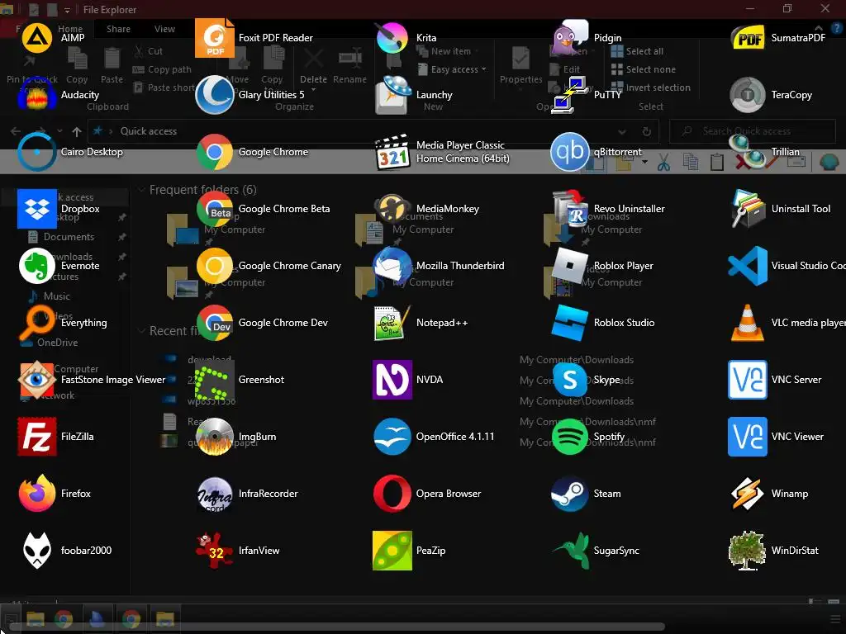Open the Skype icon
Viewport: 846px width, 634px height.
(x=570, y=380)
